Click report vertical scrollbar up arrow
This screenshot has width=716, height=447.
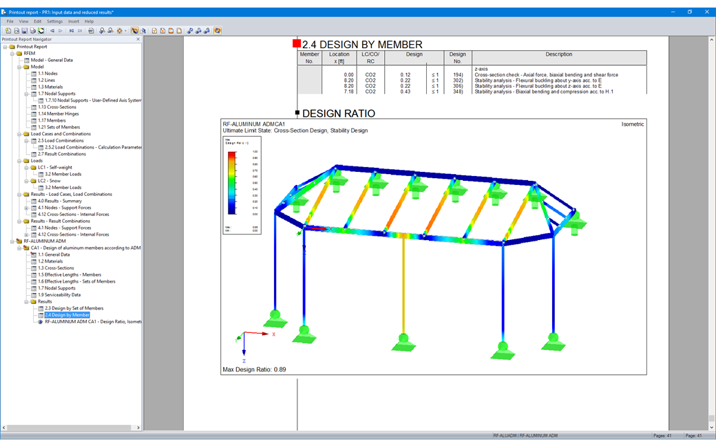pos(711,40)
